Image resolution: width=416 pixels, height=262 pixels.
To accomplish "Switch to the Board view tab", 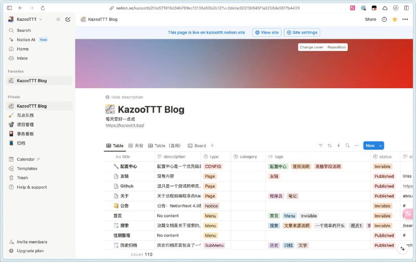I will (x=197, y=146).
